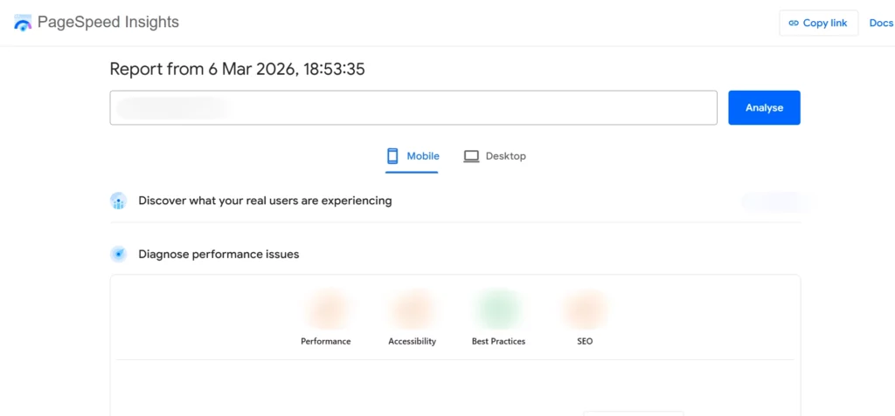Select the Accessibility score gauge circle
Image resolution: width=895 pixels, height=416 pixels.
tap(412, 310)
